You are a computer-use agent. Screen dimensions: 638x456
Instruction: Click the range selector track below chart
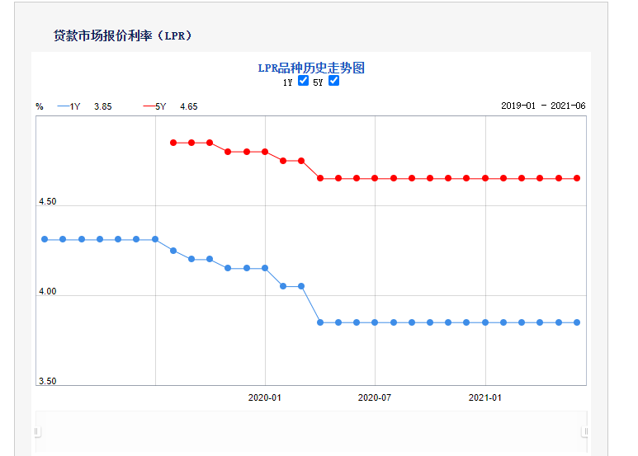[311, 431]
